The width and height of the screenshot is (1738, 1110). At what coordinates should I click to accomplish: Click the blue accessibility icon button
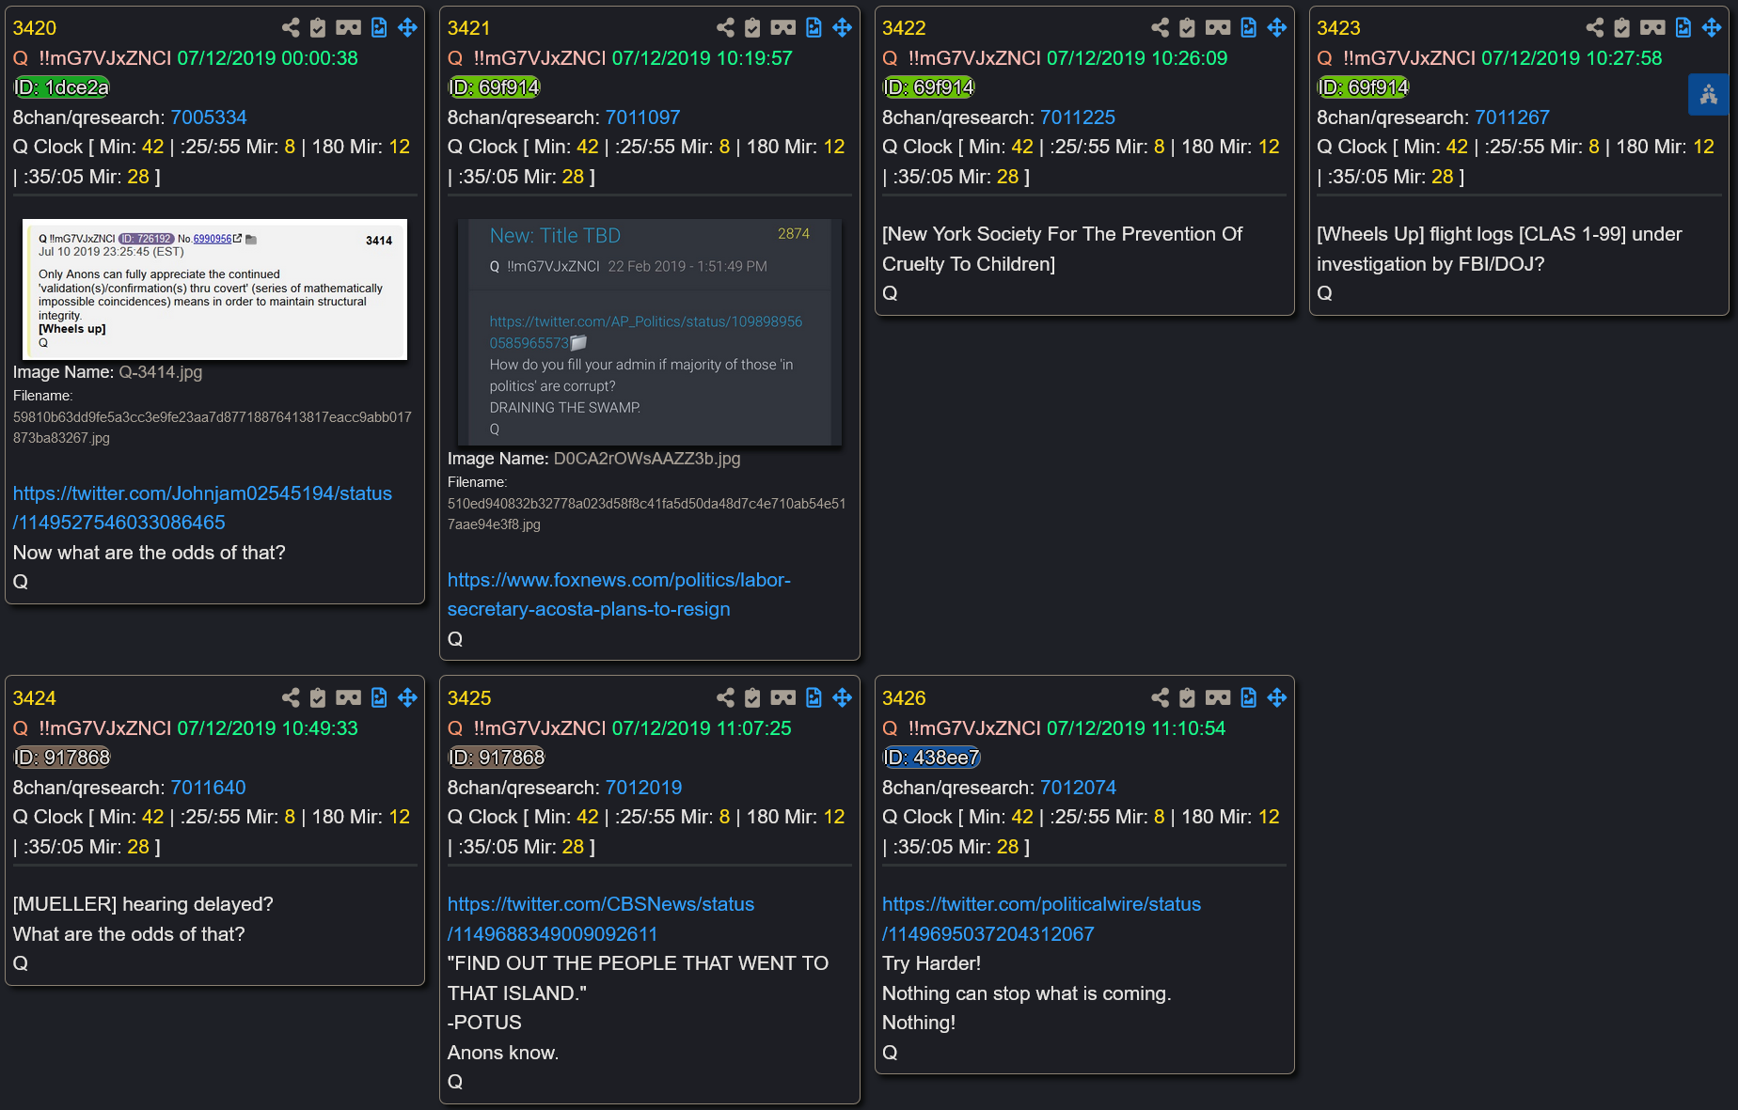point(1708,94)
